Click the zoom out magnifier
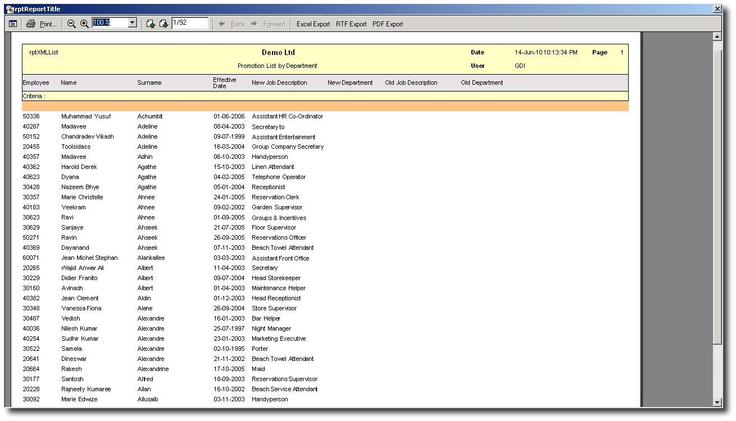This screenshot has width=736, height=421. tap(71, 24)
